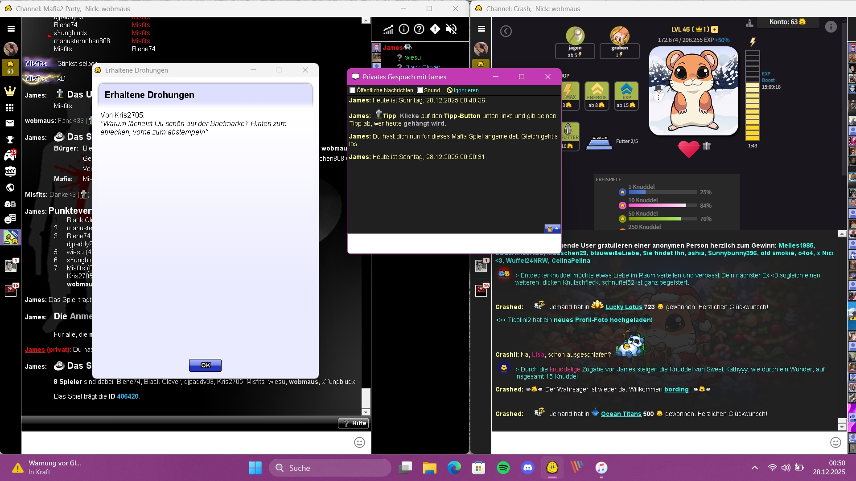856x481 pixels.
Task: Click OK in Erhaltene Drohungen dialog
Action: [205, 365]
